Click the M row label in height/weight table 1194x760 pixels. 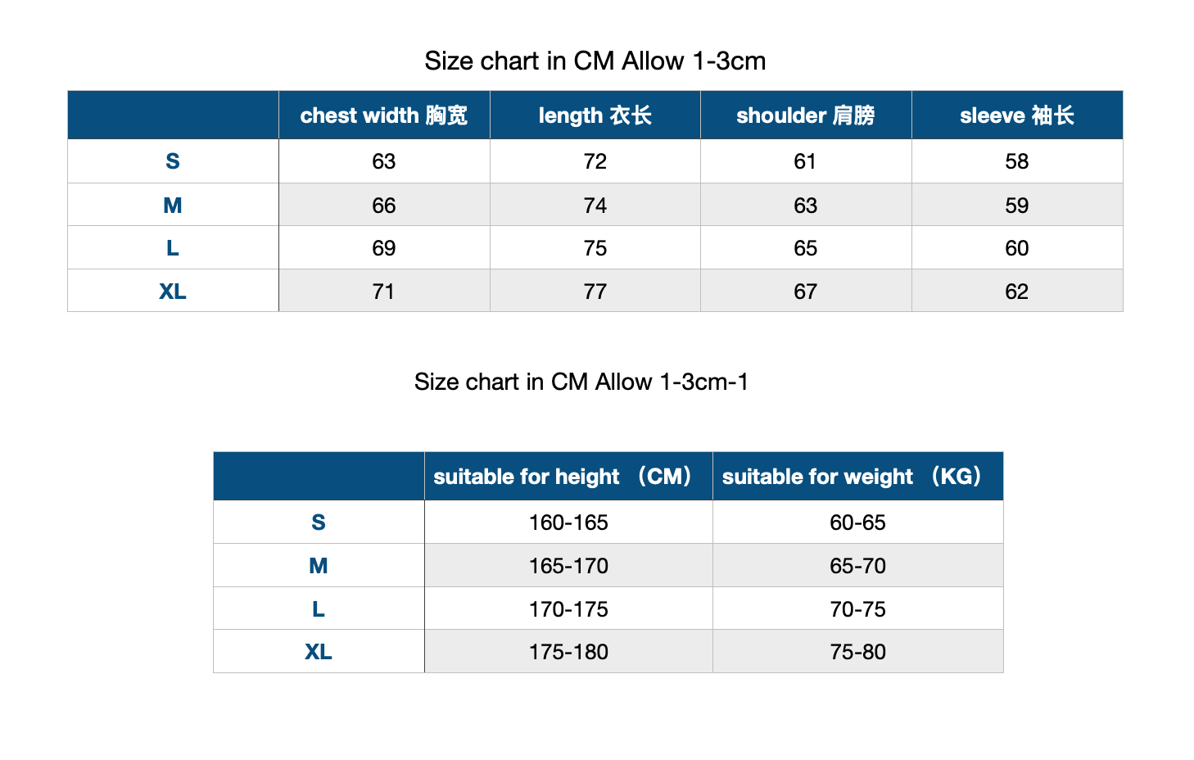click(319, 566)
